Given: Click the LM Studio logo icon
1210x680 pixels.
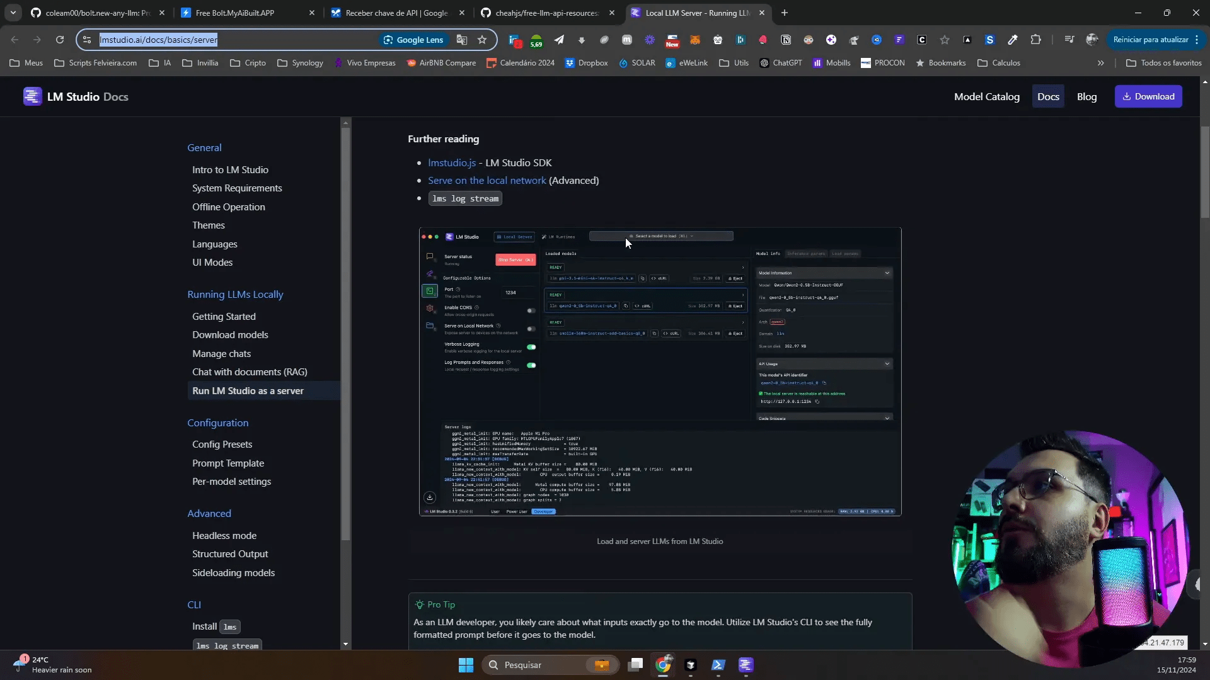Looking at the screenshot, I should pos(32,96).
